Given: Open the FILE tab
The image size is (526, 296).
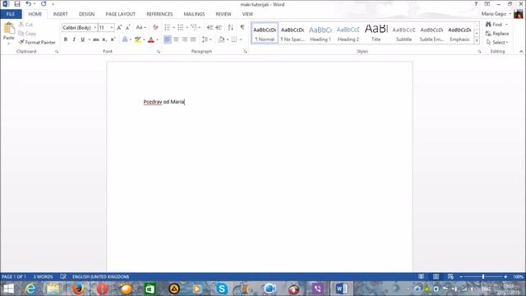Looking at the screenshot, I should point(11,14).
